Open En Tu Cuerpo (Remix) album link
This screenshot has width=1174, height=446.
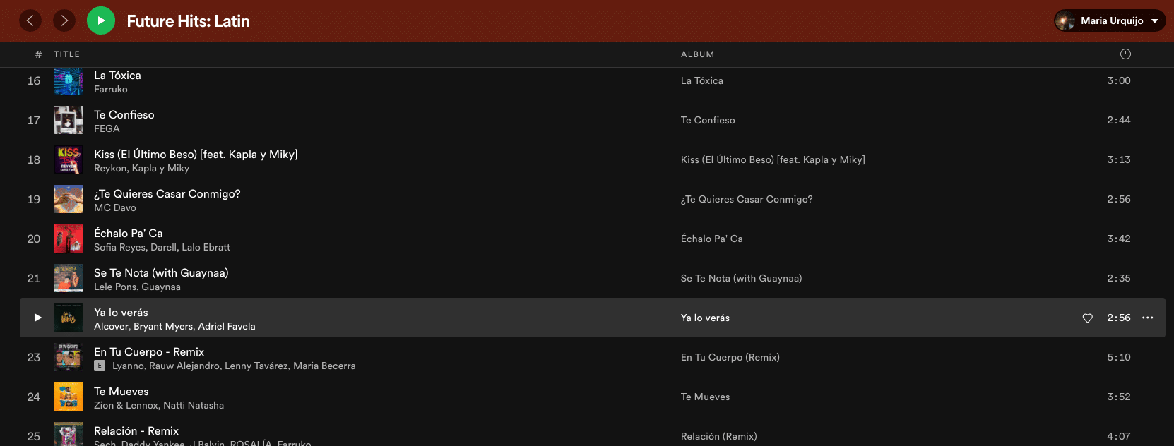[x=730, y=358]
